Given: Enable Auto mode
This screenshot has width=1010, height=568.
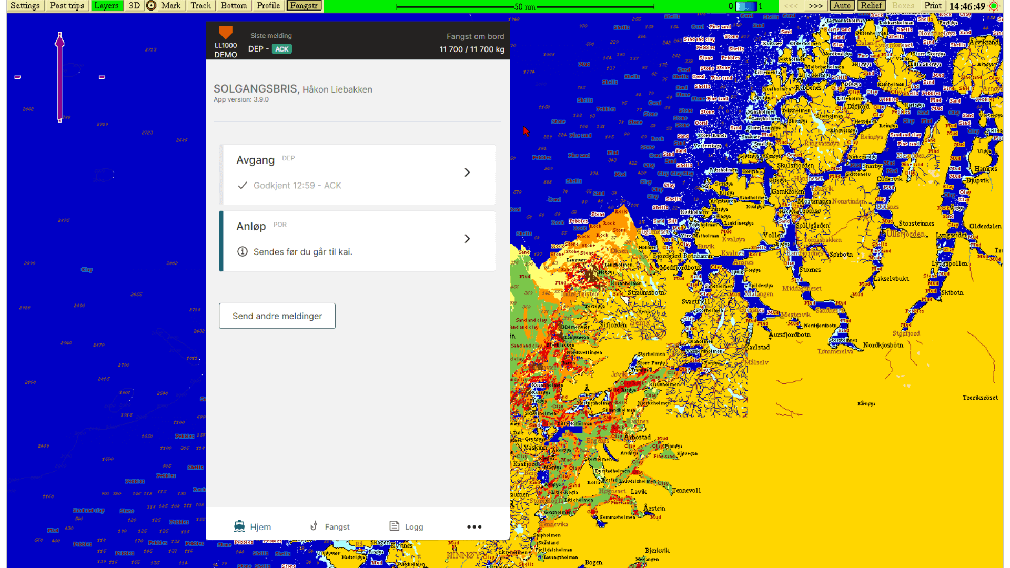Looking at the screenshot, I should tap(842, 6).
